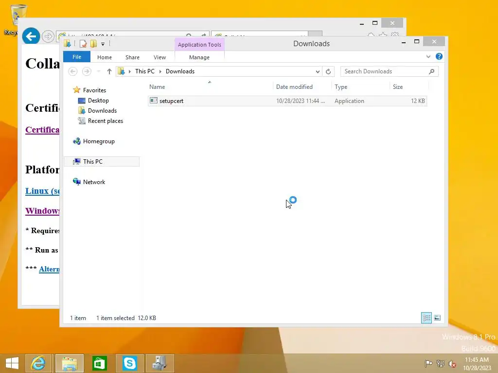
Task: Click the Explorer window system icon in the title bar
Action: (67, 43)
